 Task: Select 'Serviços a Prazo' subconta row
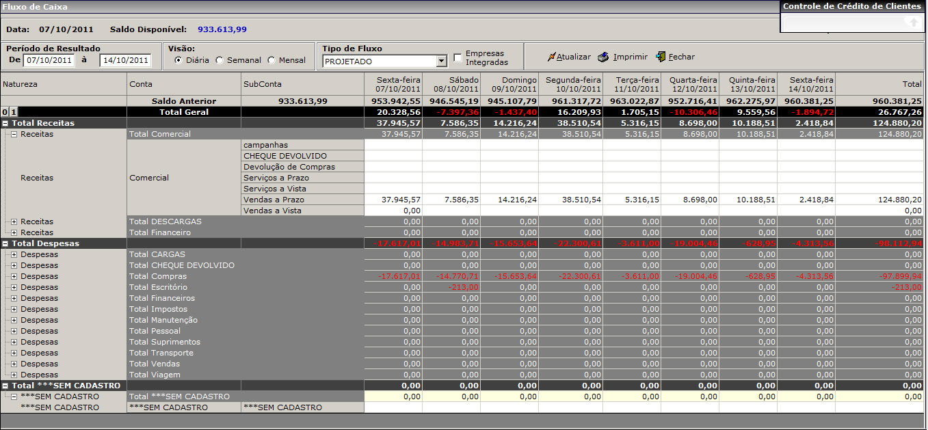click(302, 178)
